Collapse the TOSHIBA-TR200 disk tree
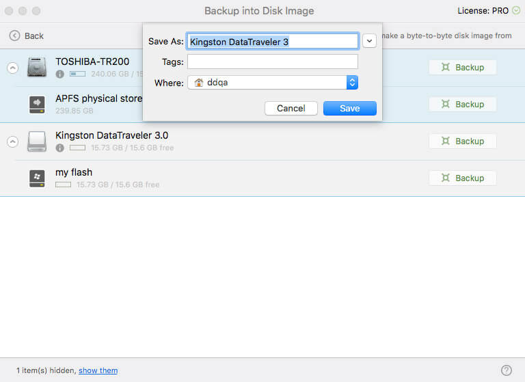525x382 pixels. [x=13, y=68]
